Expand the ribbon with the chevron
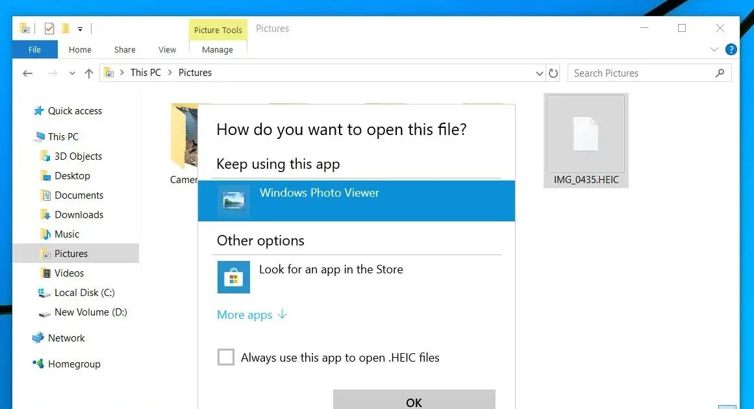 (x=714, y=49)
